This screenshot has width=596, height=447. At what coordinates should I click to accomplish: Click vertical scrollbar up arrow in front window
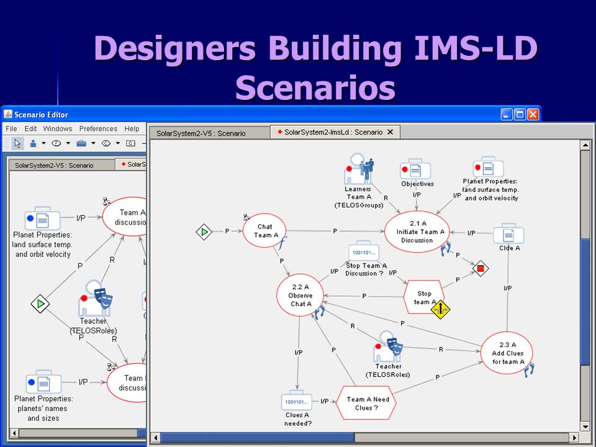point(585,145)
